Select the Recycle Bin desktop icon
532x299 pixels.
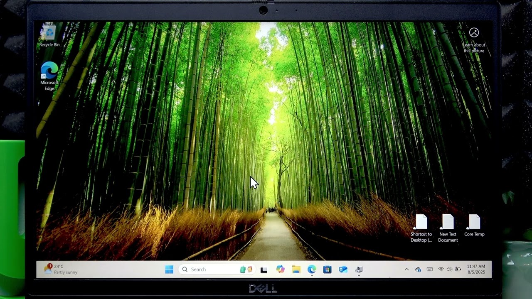49,35
